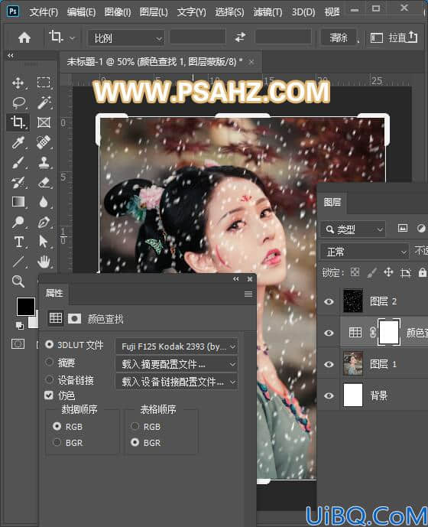
Task: Select the Clone Stamp tool
Action: pos(44,162)
